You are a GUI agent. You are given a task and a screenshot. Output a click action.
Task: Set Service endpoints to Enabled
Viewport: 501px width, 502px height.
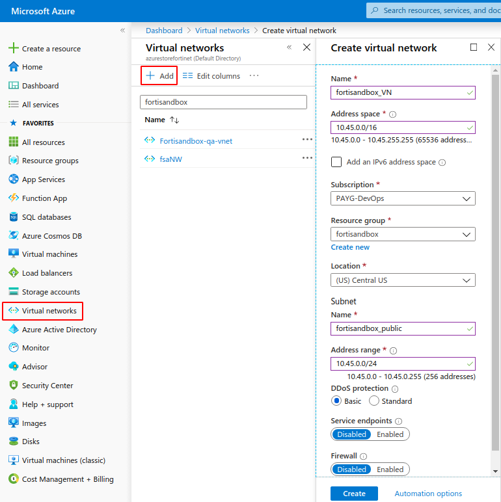click(390, 434)
